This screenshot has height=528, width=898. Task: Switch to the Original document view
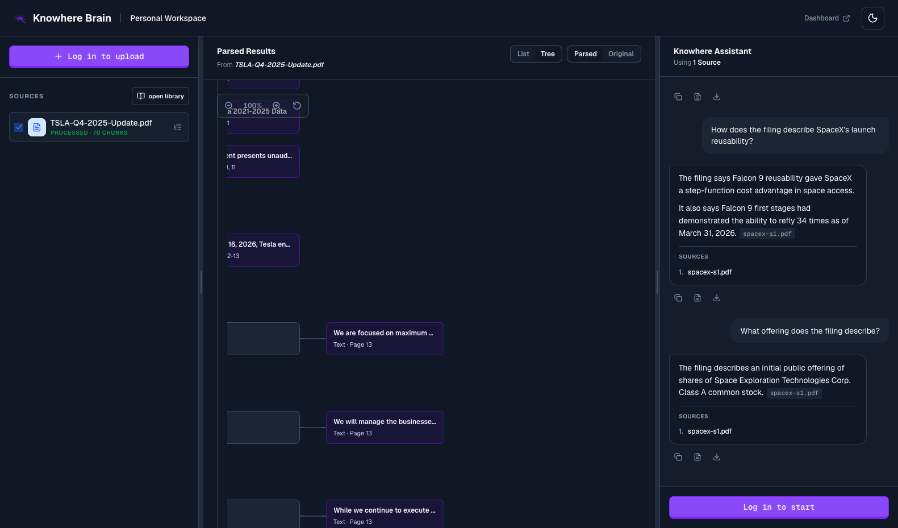pyautogui.click(x=621, y=54)
